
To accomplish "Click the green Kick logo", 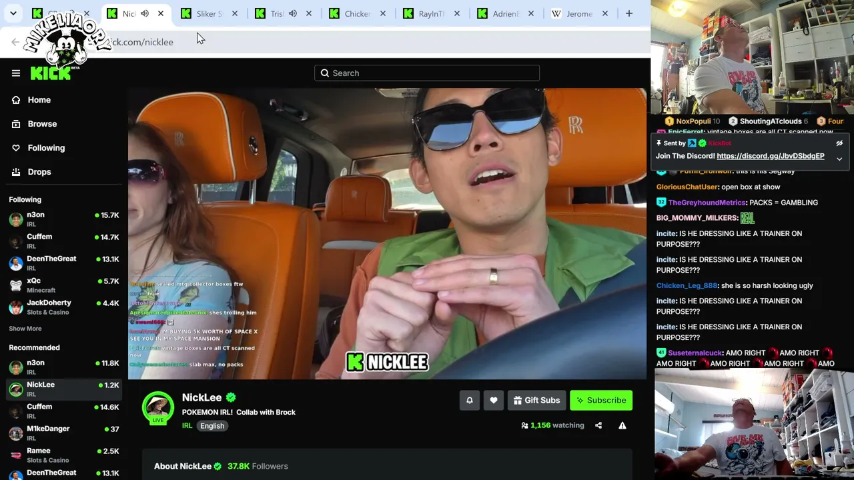I will 51,73.
